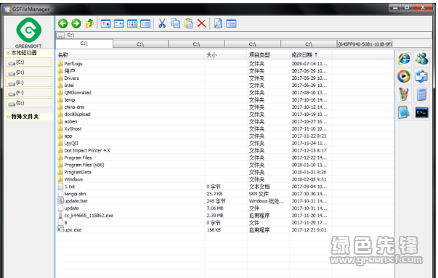Launch Windows Media Player shortcut
The image size is (438, 278).
pos(404,76)
